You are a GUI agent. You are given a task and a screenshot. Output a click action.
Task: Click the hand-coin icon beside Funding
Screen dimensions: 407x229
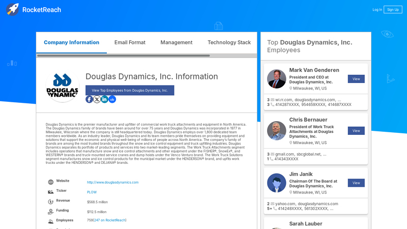[x=50, y=212]
